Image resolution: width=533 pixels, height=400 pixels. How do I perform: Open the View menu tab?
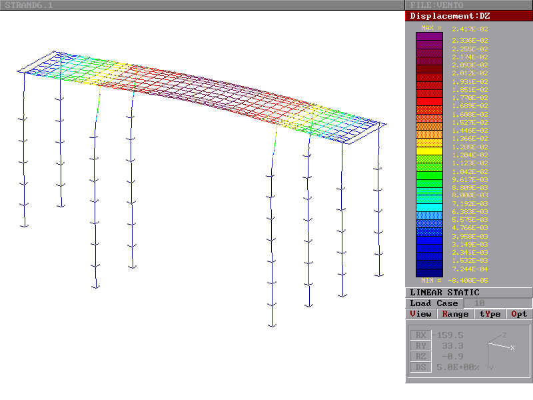421,314
